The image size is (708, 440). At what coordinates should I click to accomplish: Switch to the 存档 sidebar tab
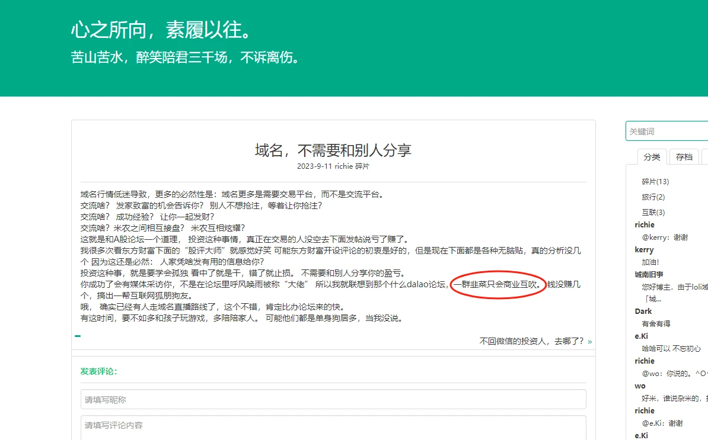point(684,157)
